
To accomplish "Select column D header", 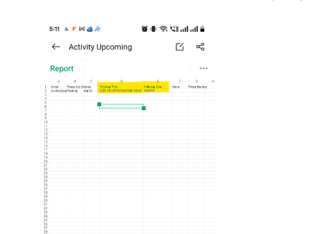I will tap(121, 81).
